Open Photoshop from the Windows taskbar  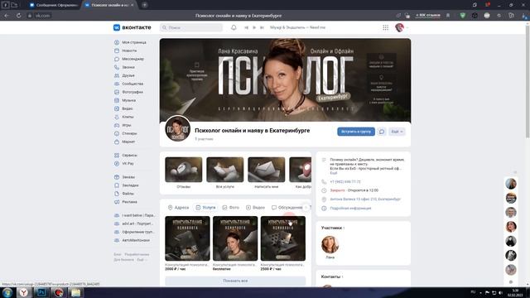point(41,292)
